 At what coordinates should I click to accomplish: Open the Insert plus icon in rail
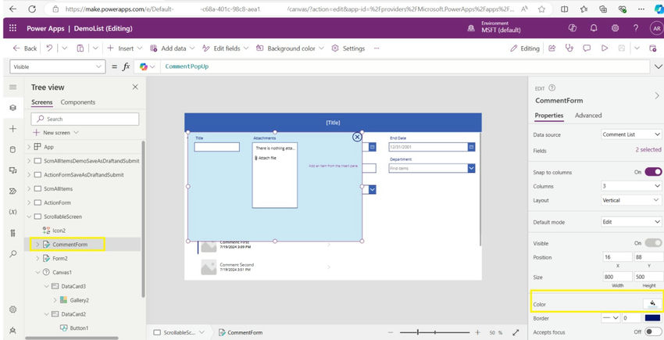pyautogui.click(x=12, y=128)
